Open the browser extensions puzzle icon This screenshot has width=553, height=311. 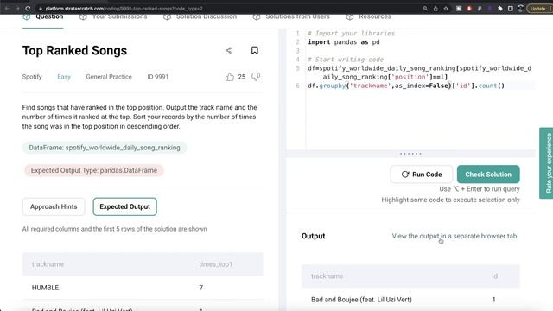pos(500,9)
